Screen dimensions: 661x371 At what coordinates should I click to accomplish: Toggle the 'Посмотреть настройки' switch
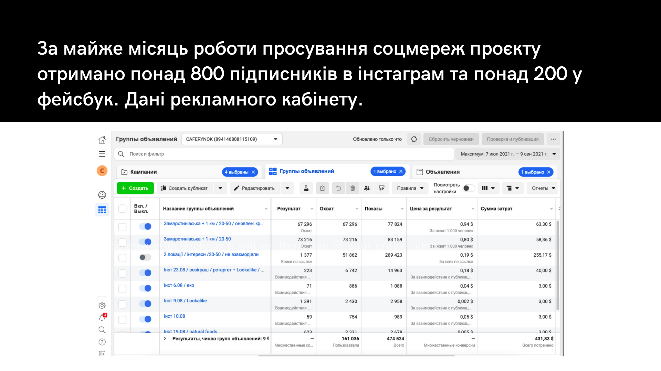[x=469, y=188]
